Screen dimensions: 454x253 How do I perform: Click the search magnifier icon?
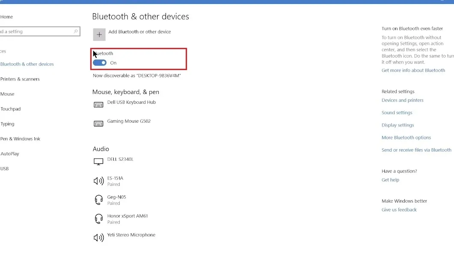[77, 31]
